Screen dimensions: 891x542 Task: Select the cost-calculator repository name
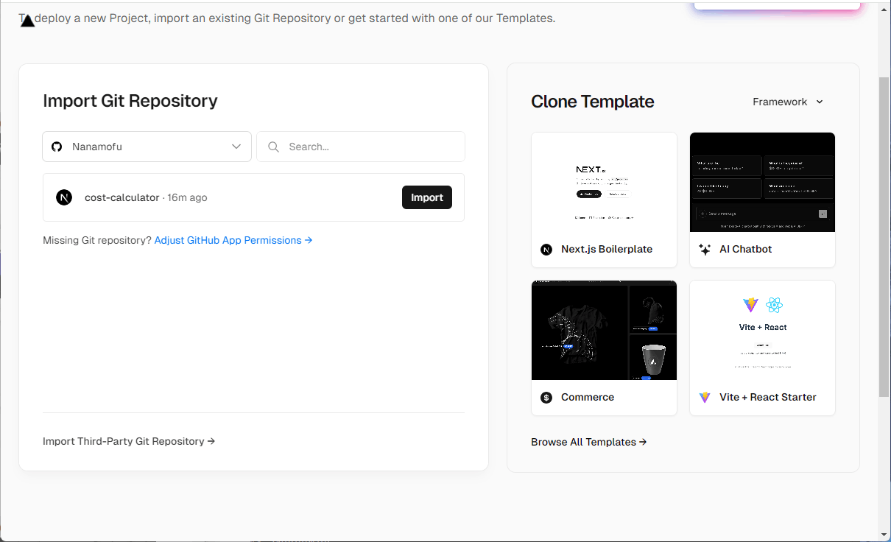[122, 197]
